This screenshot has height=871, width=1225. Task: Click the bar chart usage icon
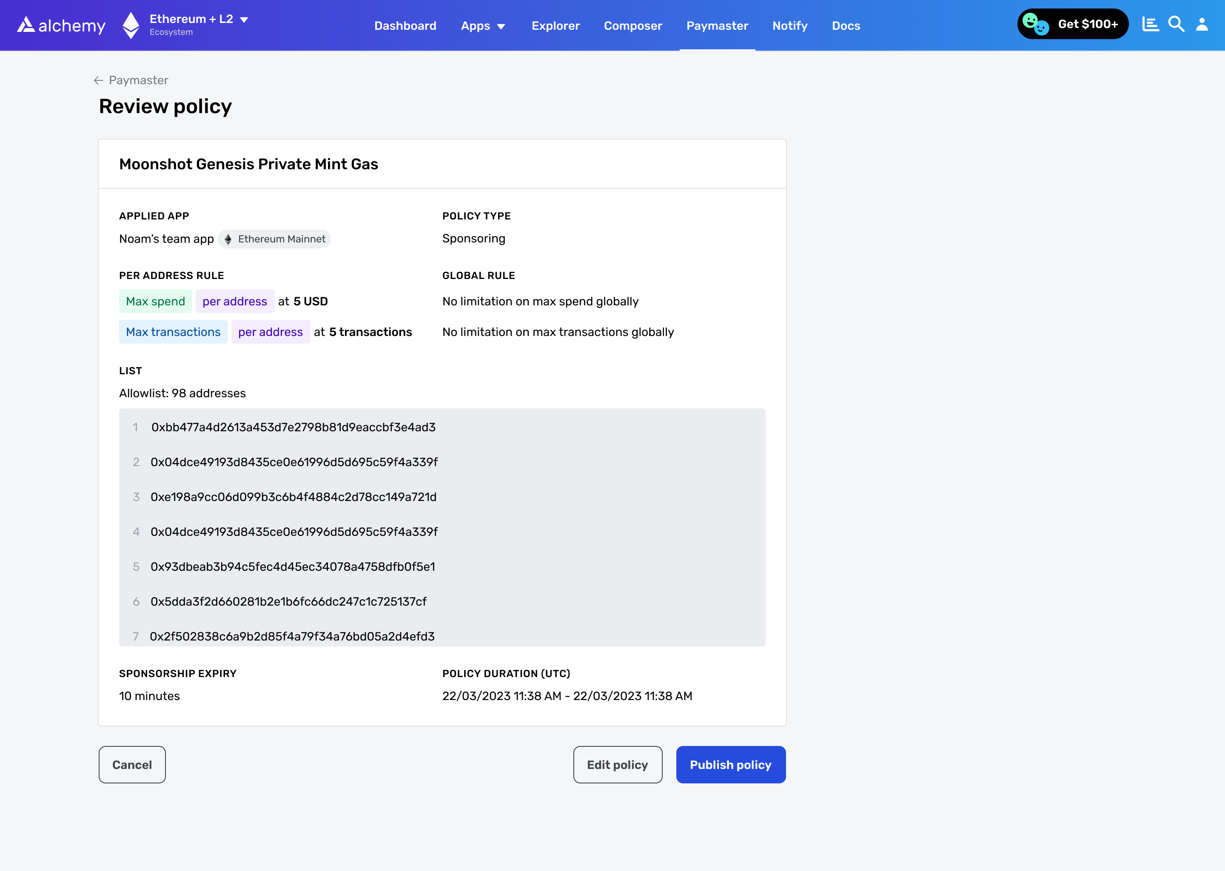tap(1150, 25)
